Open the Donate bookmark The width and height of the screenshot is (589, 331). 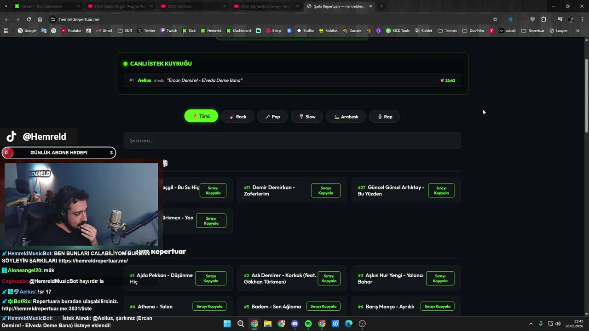[x=352, y=31]
